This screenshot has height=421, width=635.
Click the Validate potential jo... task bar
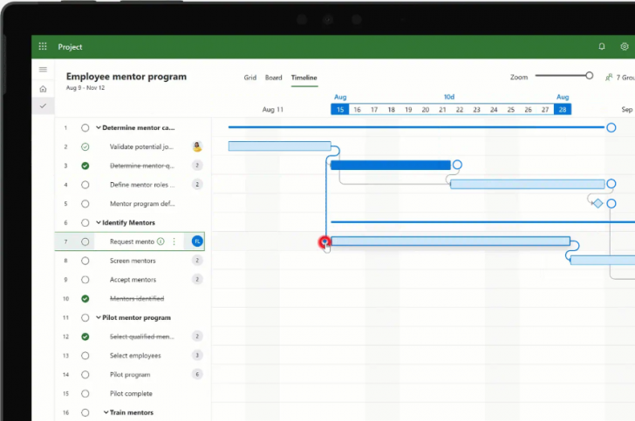(279, 146)
